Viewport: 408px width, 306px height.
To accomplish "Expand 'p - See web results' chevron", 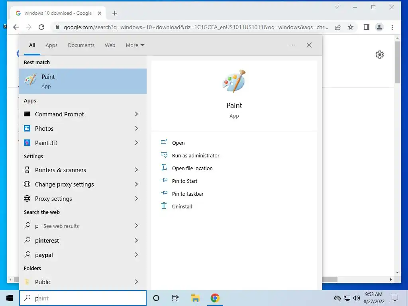I will [x=136, y=226].
